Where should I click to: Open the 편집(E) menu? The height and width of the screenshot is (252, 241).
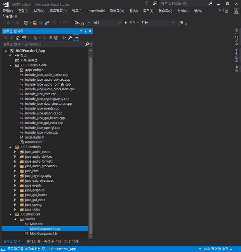[x=23, y=11]
